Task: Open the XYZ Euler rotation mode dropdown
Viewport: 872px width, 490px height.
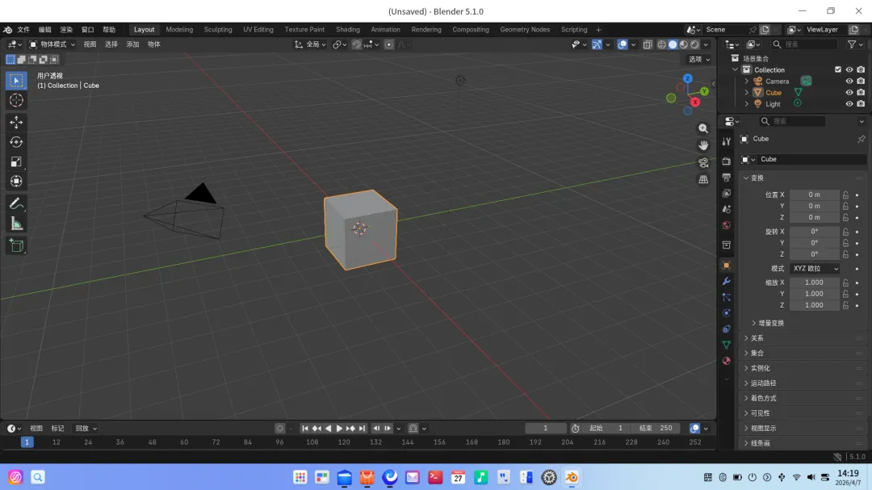Action: (815, 269)
